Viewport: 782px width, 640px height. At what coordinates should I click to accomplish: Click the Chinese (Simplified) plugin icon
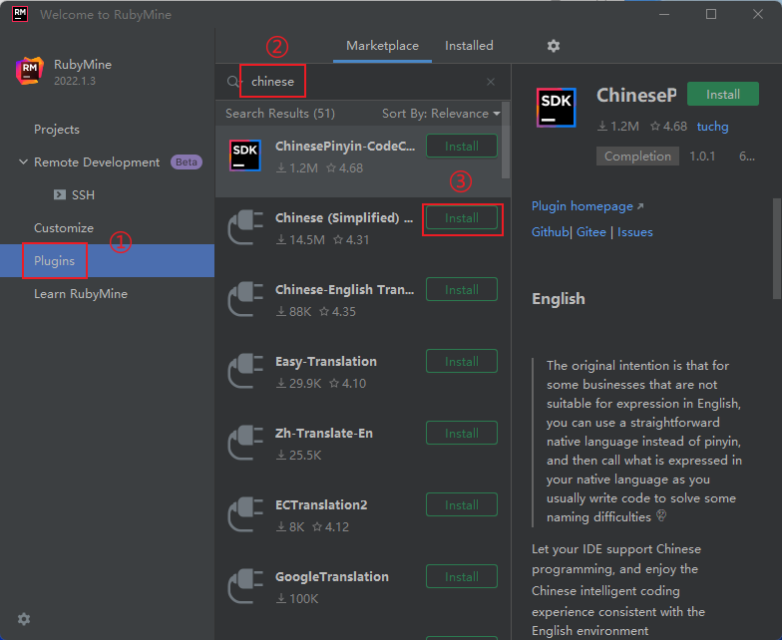coord(245,227)
